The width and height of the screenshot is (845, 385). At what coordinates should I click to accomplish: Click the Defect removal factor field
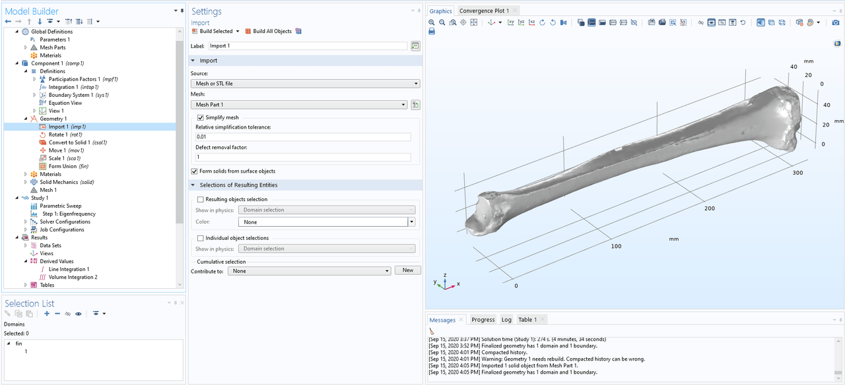point(303,158)
